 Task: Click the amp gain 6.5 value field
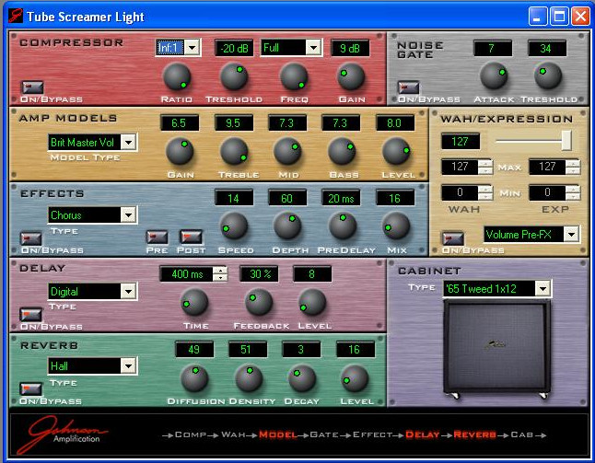(180, 123)
